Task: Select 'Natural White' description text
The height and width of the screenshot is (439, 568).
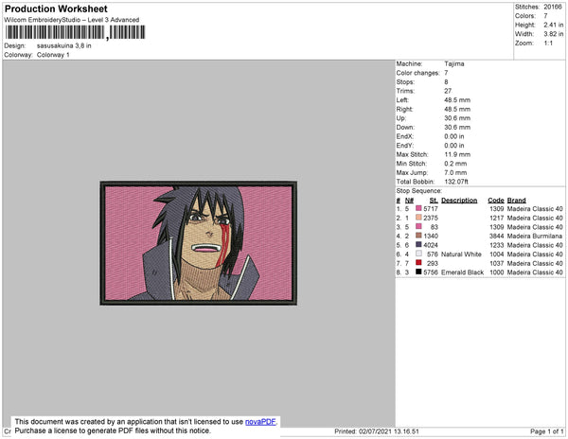Action: [x=461, y=255]
